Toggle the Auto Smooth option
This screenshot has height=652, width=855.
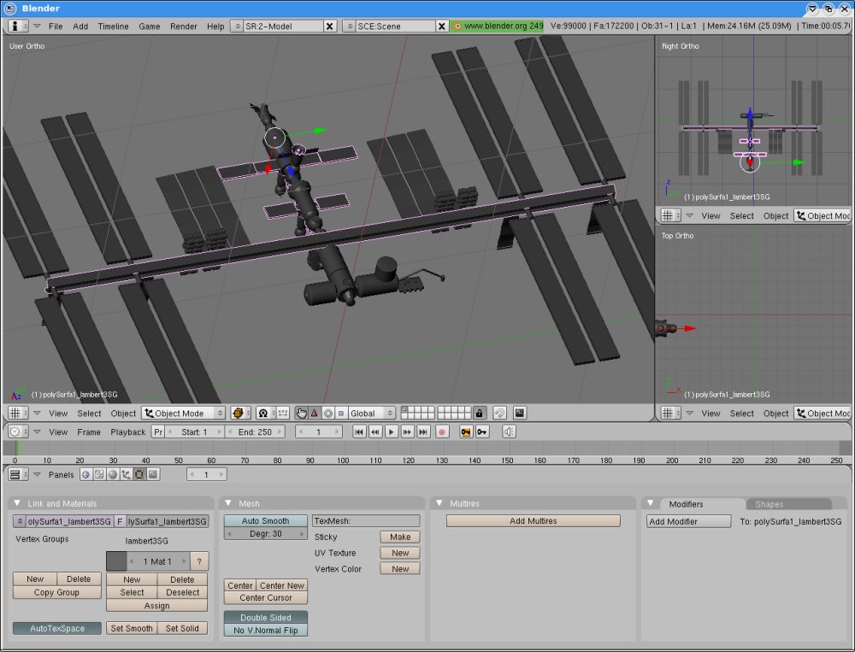pyautogui.click(x=266, y=520)
